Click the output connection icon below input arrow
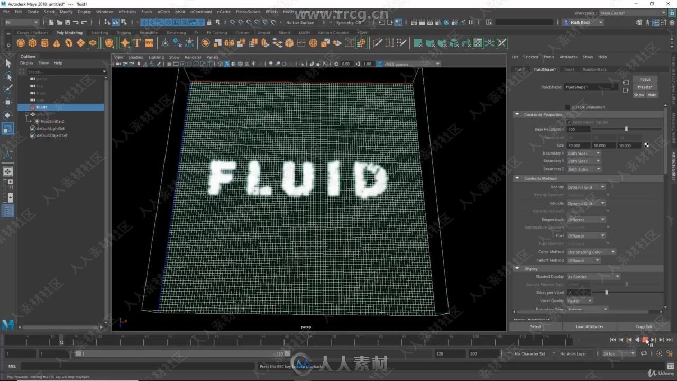Viewport: 677px width, 381px height. coord(626,91)
